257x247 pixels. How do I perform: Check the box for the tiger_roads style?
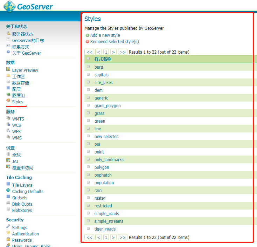pos(88,228)
